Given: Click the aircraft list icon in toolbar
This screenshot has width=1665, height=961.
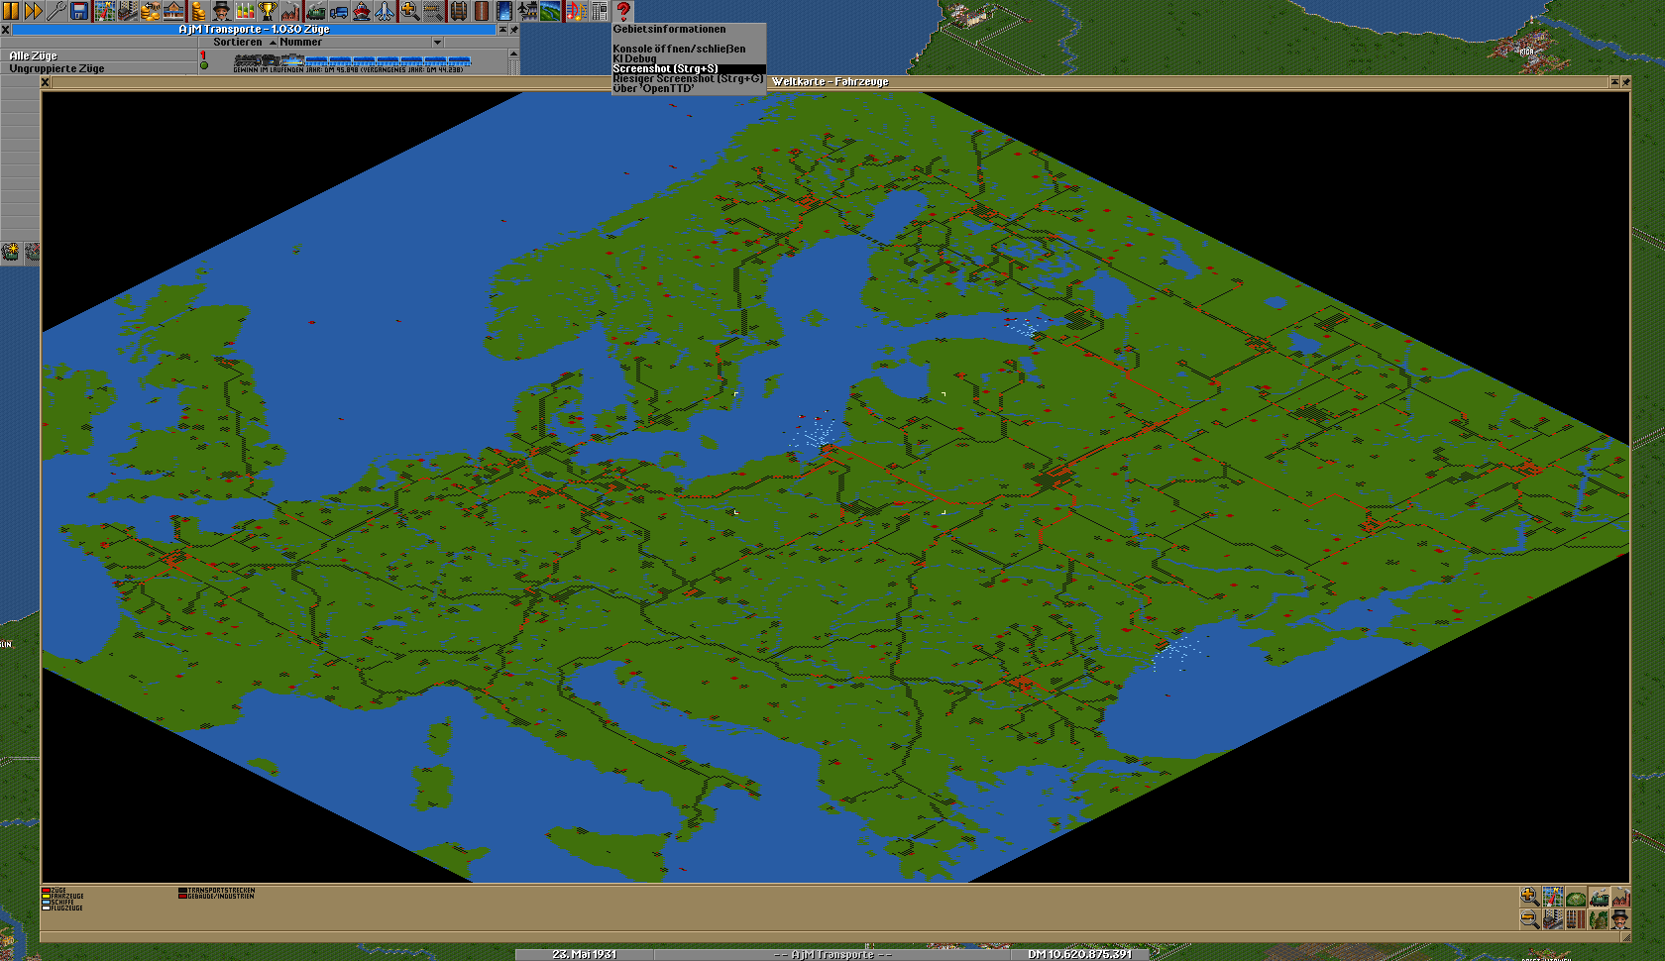Looking at the screenshot, I should click(x=385, y=11).
